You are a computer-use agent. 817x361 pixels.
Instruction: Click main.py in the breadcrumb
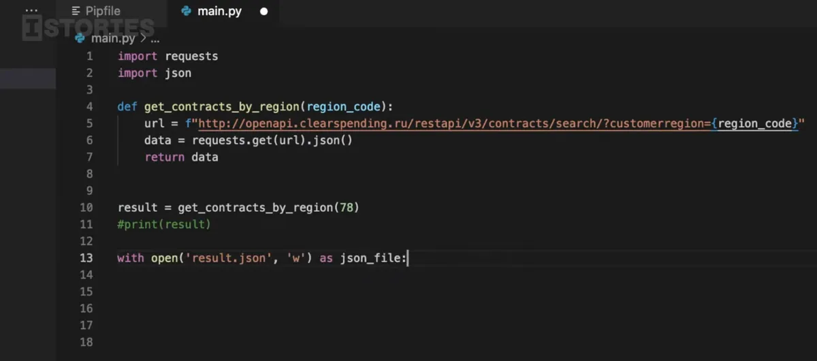click(x=114, y=39)
